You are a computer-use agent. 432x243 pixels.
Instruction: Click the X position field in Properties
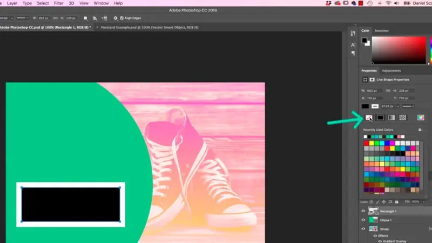pyautogui.click(x=374, y=98)
